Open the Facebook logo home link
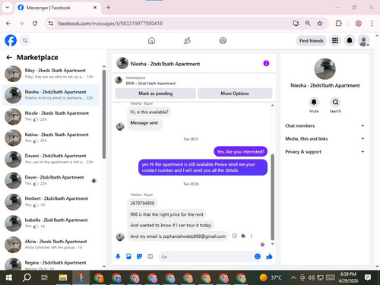380x285 pixels. click(x=11, y=40)
